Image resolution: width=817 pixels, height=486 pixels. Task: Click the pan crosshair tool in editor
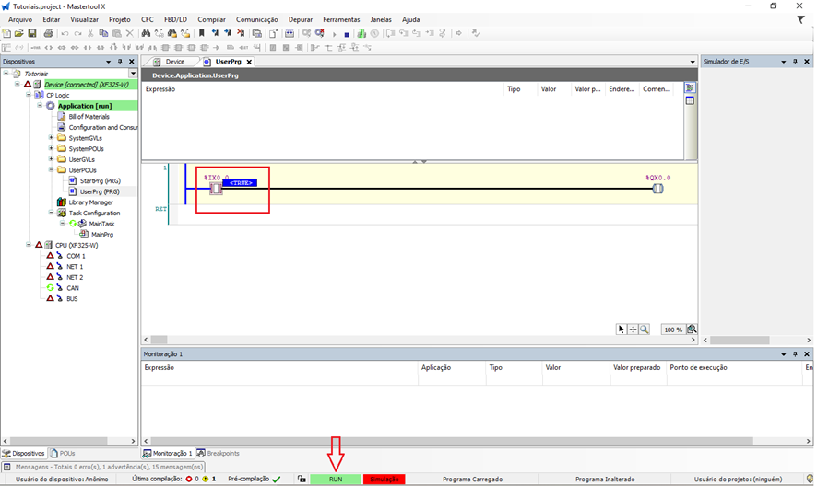pos(633,330)
